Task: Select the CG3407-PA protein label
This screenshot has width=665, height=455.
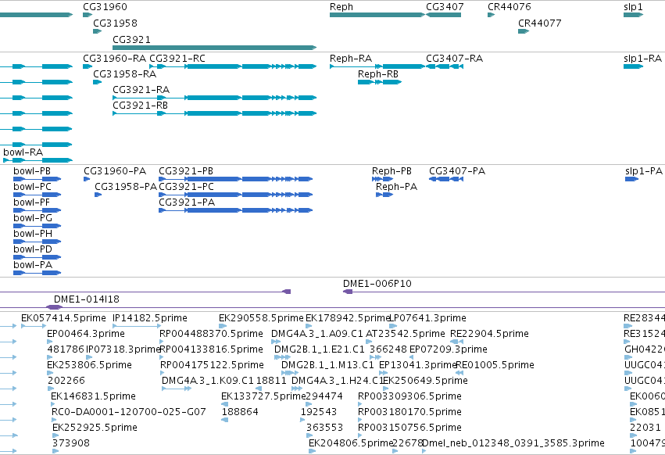Action: pyautogui.click(x=457, y=171)
